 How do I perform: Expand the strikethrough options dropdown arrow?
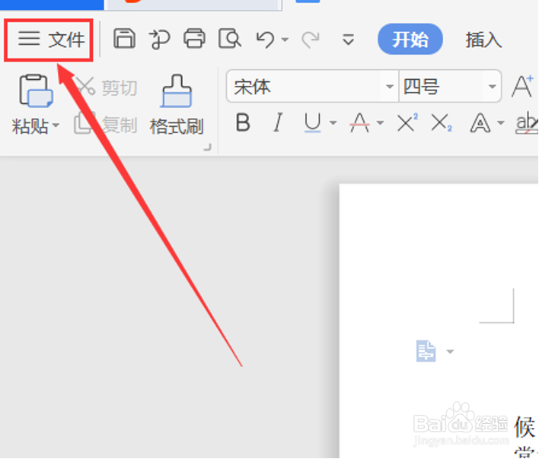pos(380,122)
